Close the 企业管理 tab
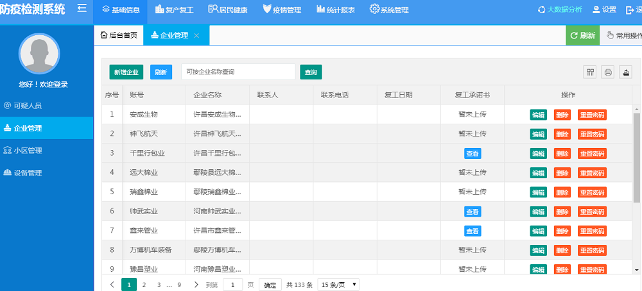Screen dimensions: 642x291 tap(196, 35)
